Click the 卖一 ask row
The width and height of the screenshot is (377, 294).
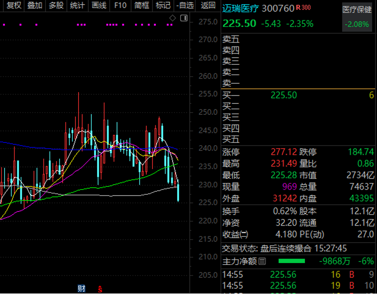point(298,83)
